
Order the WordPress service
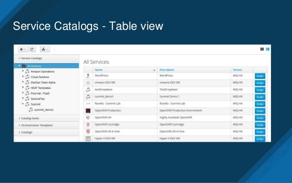(260, 76)
